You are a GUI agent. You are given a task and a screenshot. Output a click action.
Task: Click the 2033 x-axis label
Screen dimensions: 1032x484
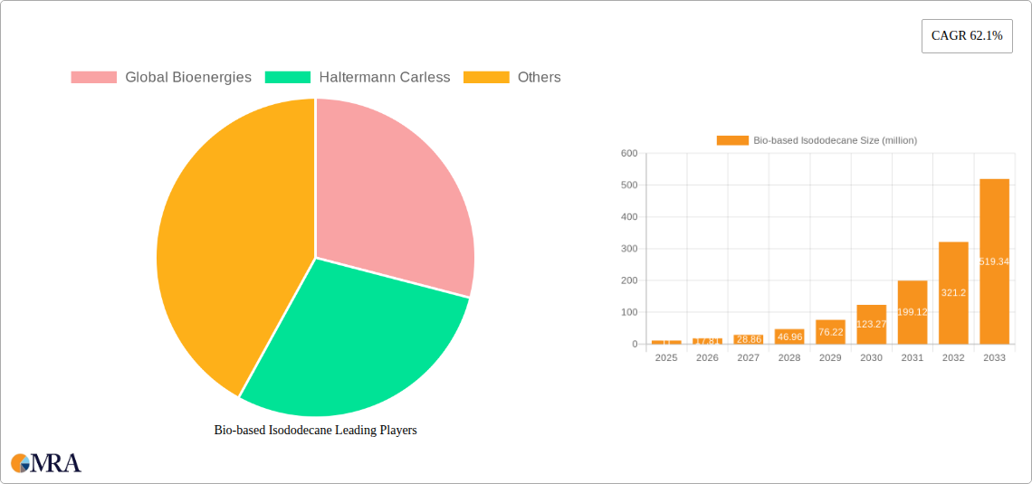(995, 357)
